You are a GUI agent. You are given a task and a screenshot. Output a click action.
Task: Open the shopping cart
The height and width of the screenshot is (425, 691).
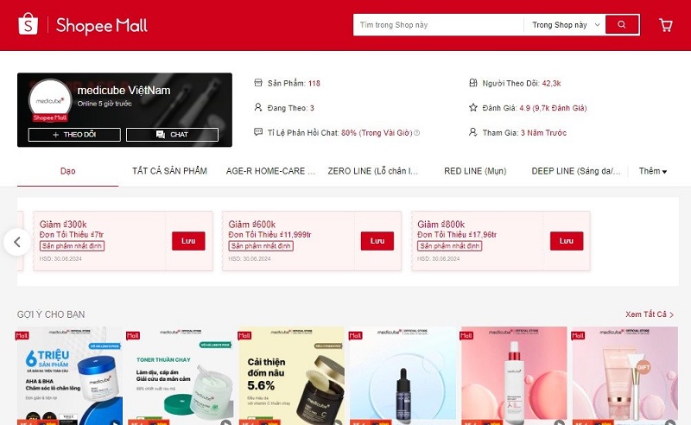click(665, 25)
